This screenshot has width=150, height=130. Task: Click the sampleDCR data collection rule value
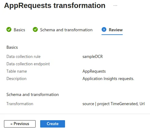point(93,56)
